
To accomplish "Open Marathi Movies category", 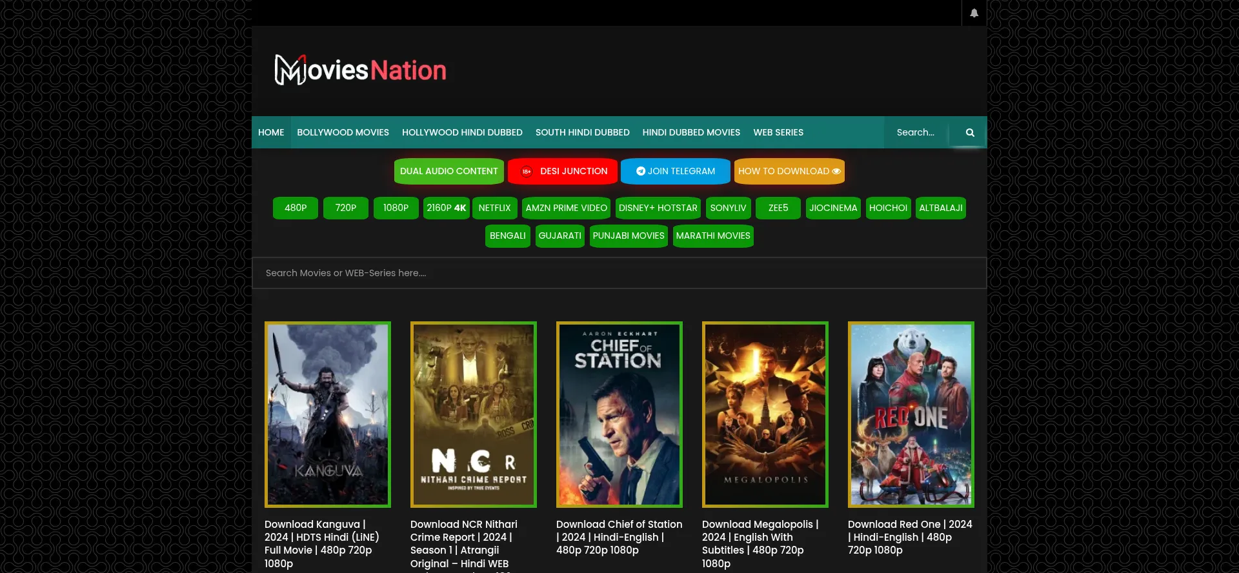I will [x=713, y=236].
